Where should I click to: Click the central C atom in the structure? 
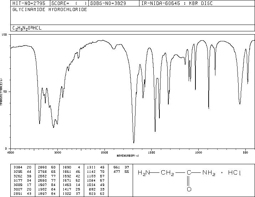pyautogui.click(x=189, y=172)
